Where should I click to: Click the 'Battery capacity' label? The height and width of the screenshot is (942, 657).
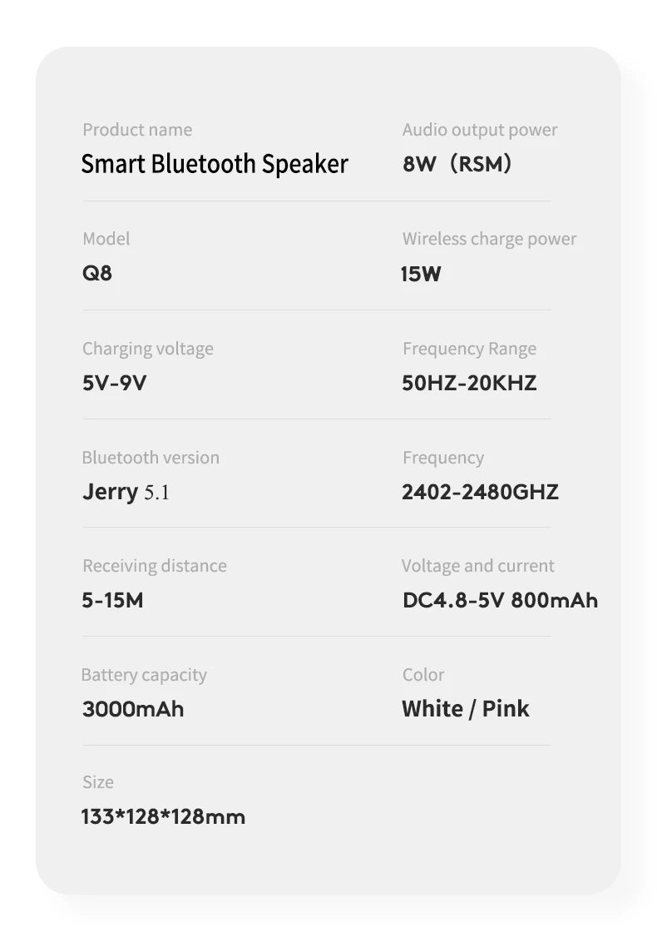pos(144,675)
